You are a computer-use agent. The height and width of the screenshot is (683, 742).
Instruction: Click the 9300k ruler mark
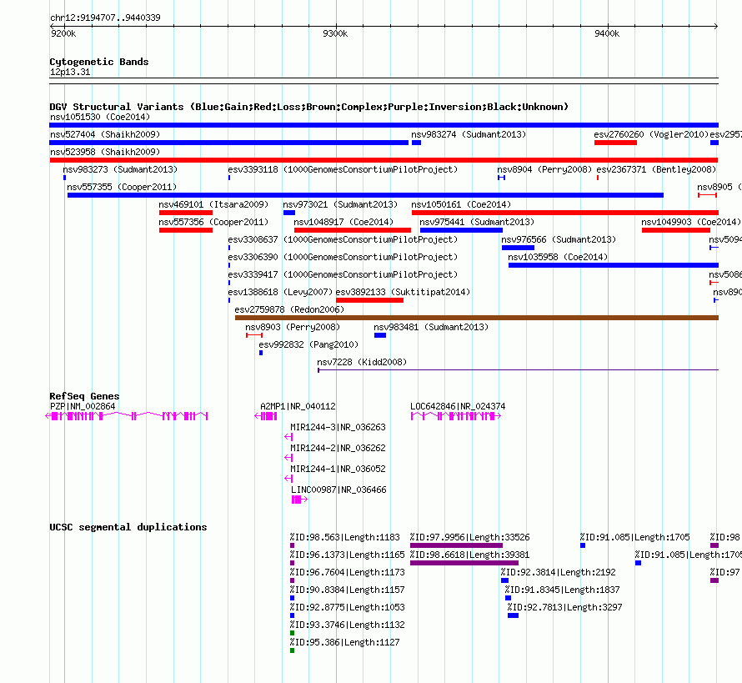point(335,33)
